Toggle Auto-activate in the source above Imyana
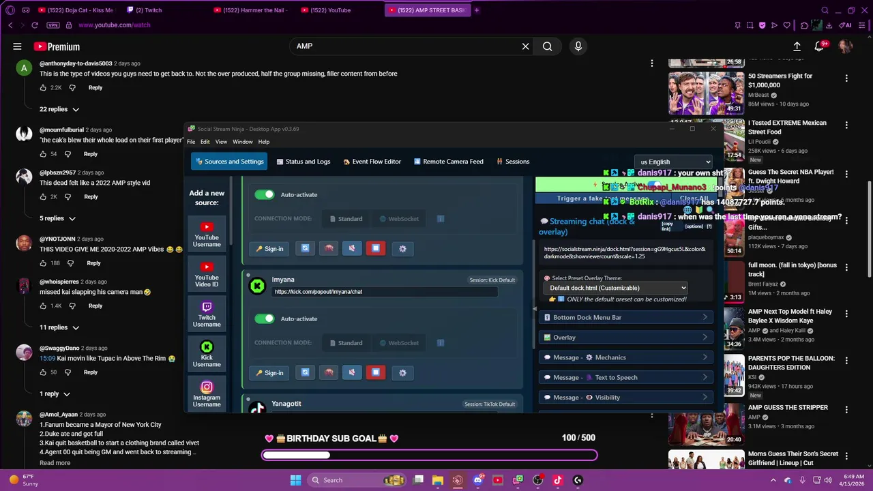The height and width of the screenshot is (491, 873). [x=264, y=194]
